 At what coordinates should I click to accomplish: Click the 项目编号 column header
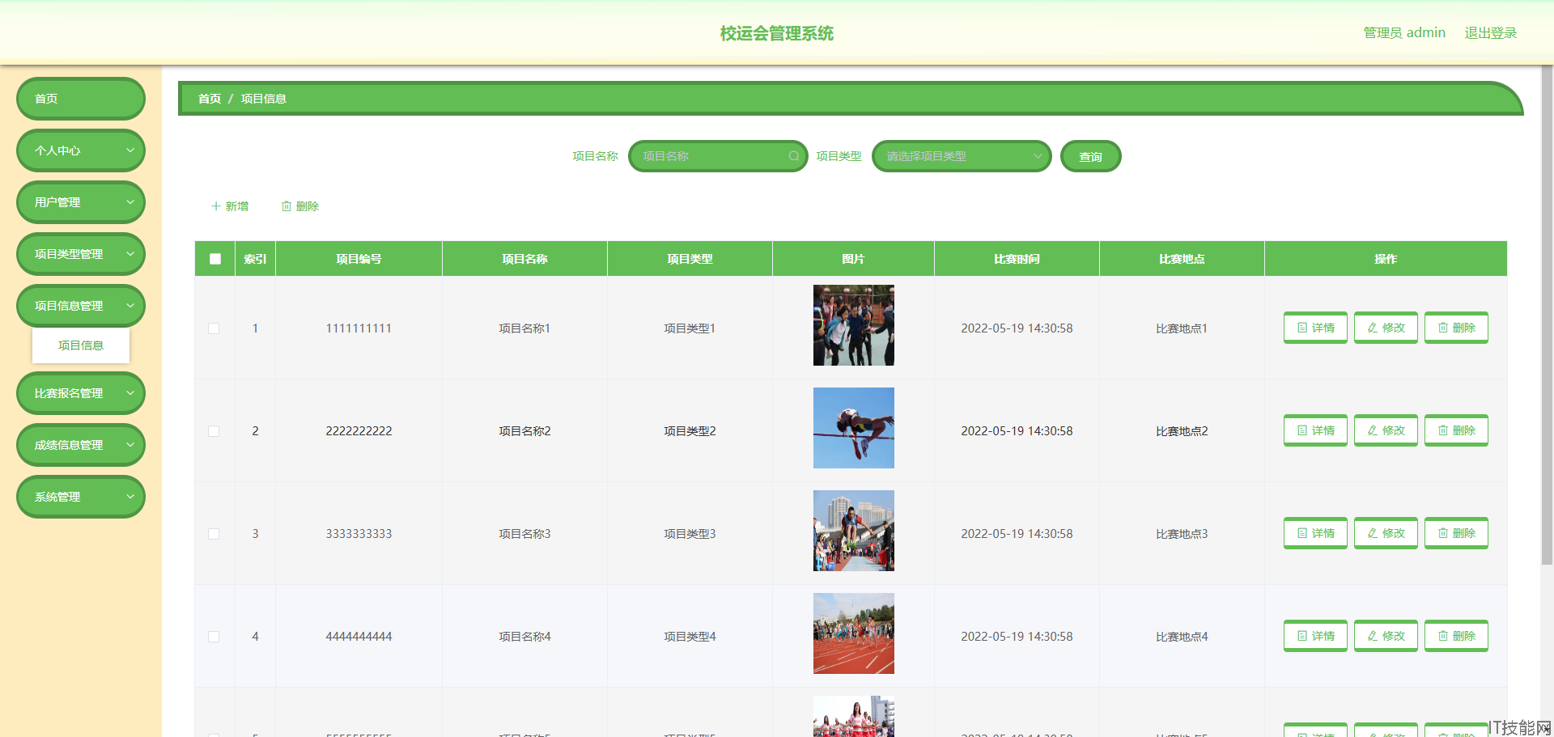point(359,259)
